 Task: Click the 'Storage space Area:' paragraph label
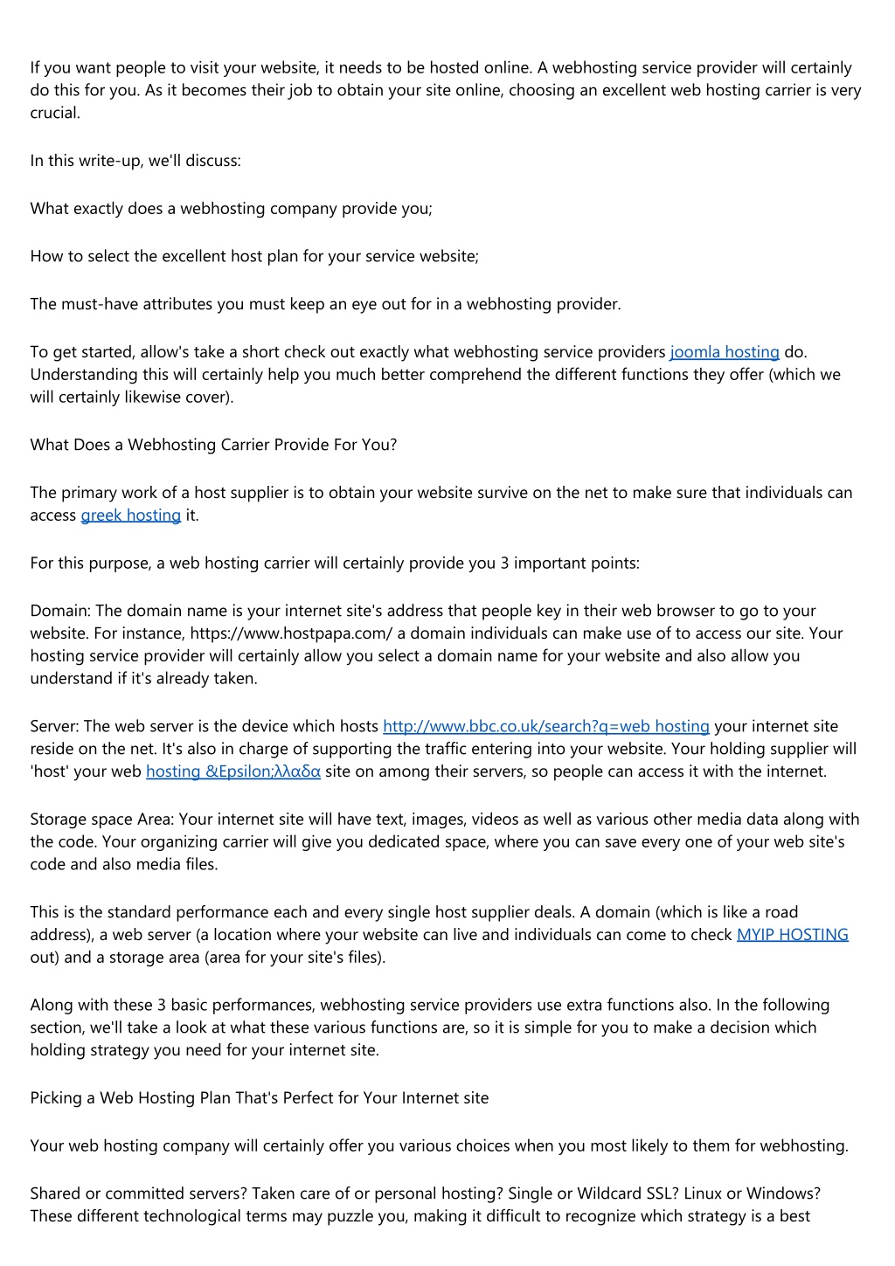tap(102, 820)
